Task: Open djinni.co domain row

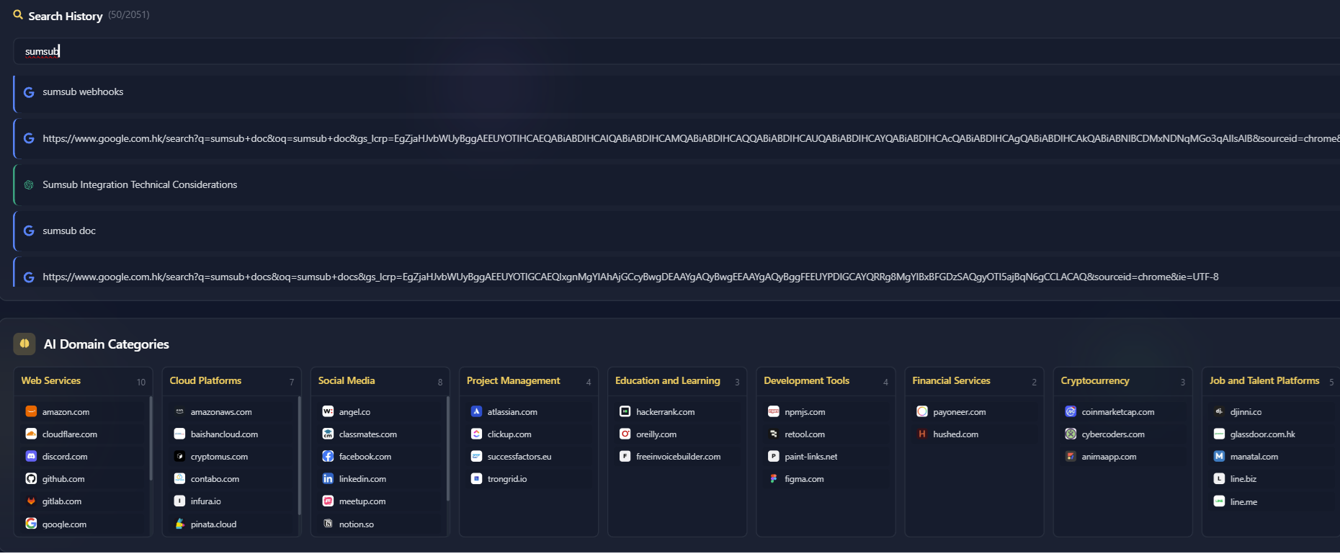Action: tap(1271, 412)
